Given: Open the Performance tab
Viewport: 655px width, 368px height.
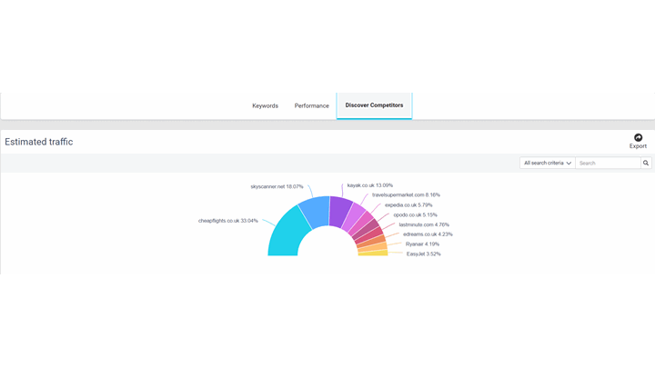Looking at the screenshot, I should tap(311, 105).
